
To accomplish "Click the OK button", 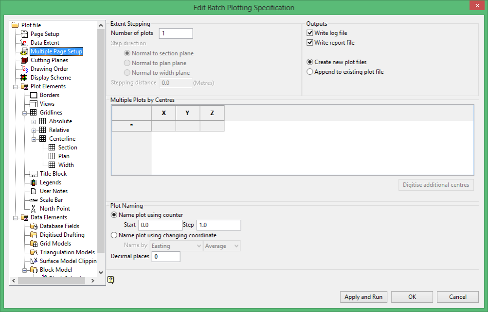I will [x=412, y=297].
